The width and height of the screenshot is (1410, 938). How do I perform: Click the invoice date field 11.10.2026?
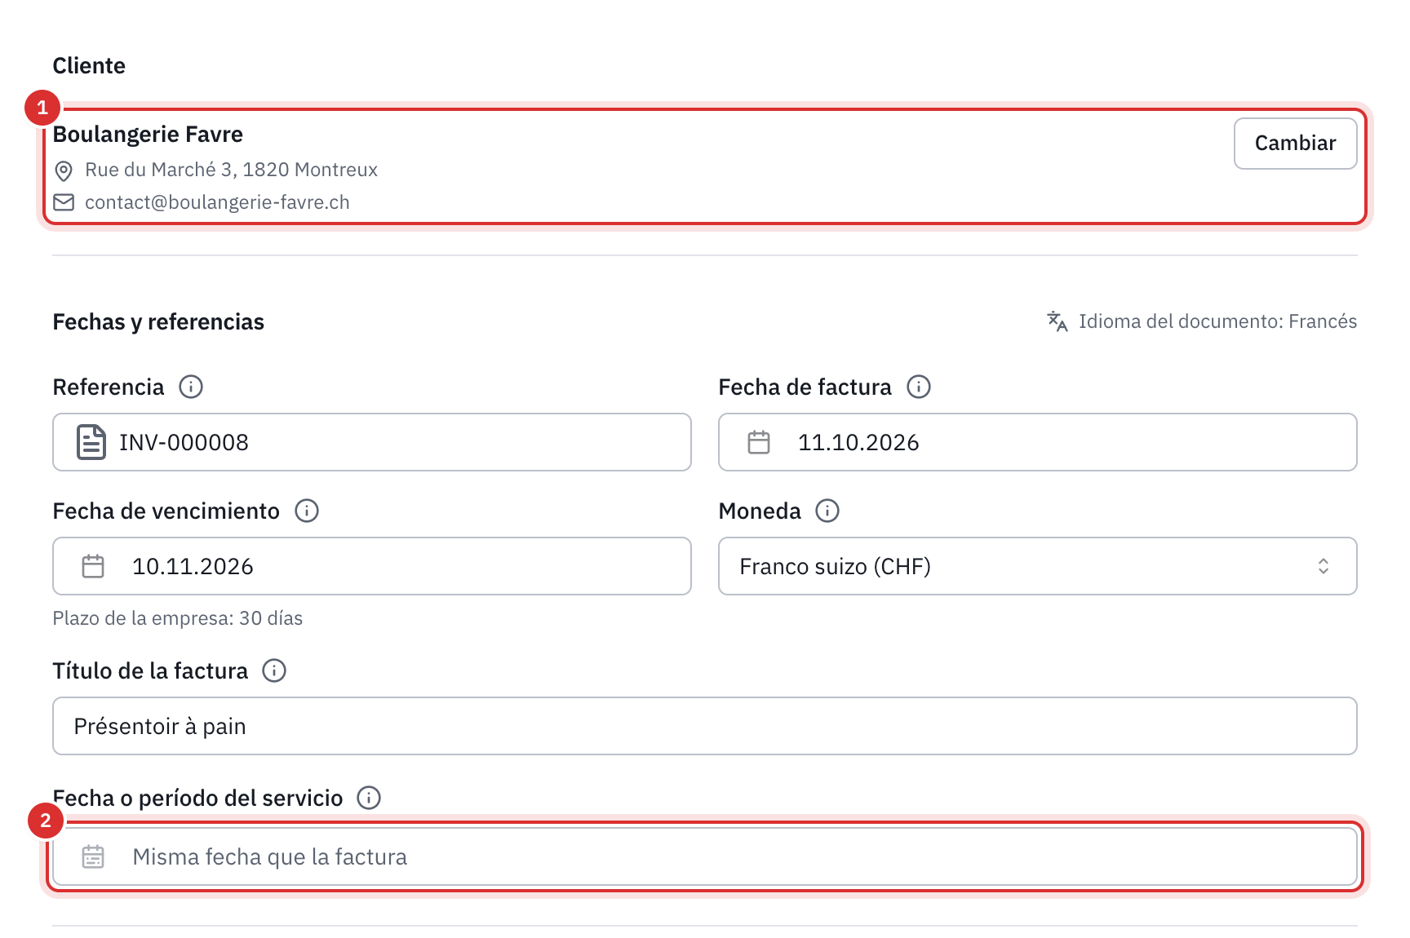[x=1038, y=442]
